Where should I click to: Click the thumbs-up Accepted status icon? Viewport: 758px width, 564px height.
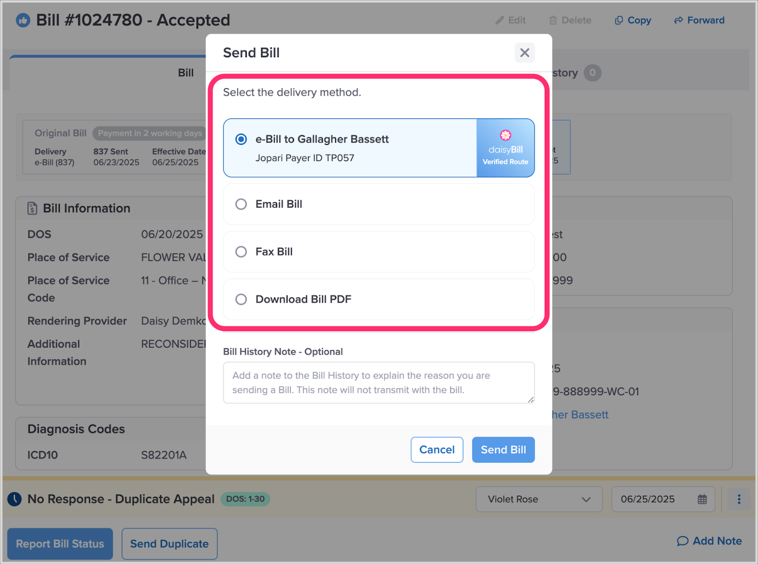(x=23, y=20)
